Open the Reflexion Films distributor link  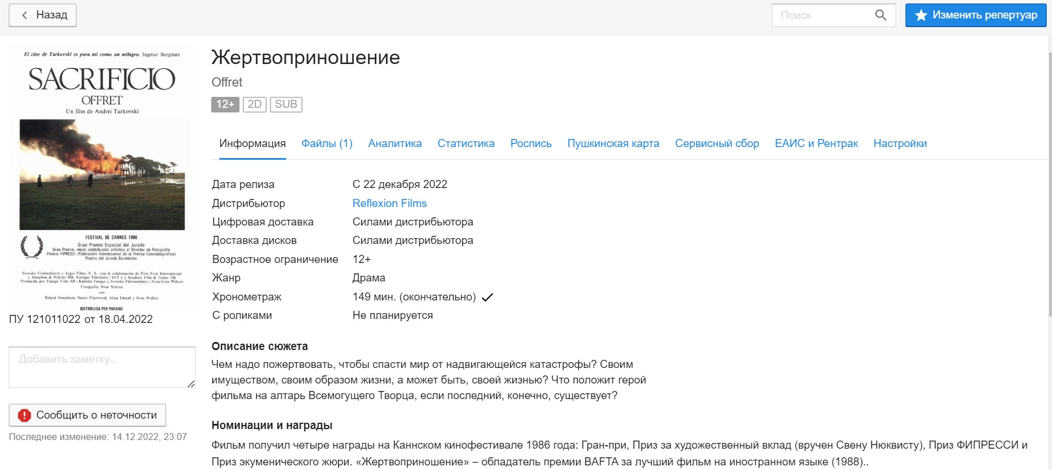click(390, 204)
